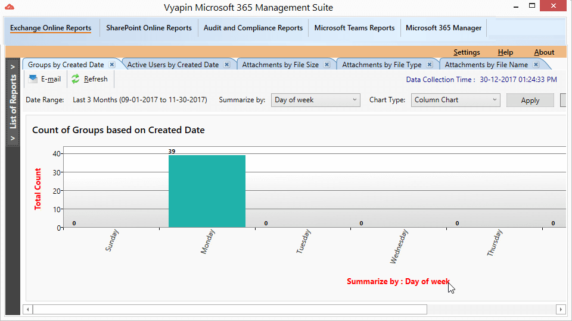Click the Tuesday axis label
This screenshot has width=572, height=321.
(x=303, y=241)
